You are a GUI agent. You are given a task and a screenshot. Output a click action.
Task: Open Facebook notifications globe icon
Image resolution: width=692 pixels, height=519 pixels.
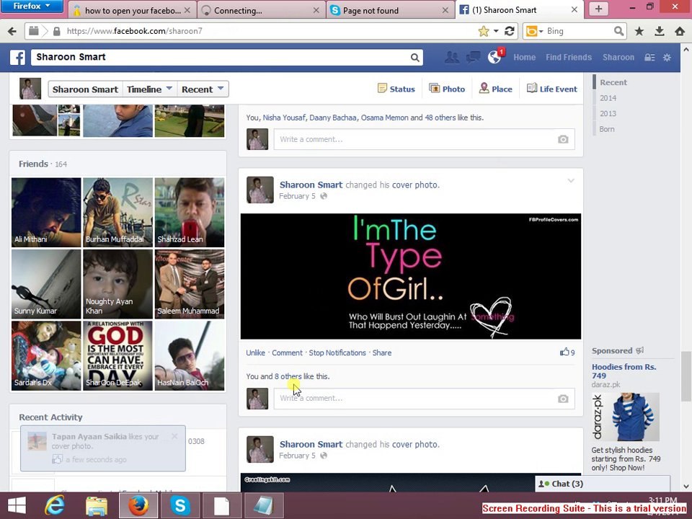[494, 57]
